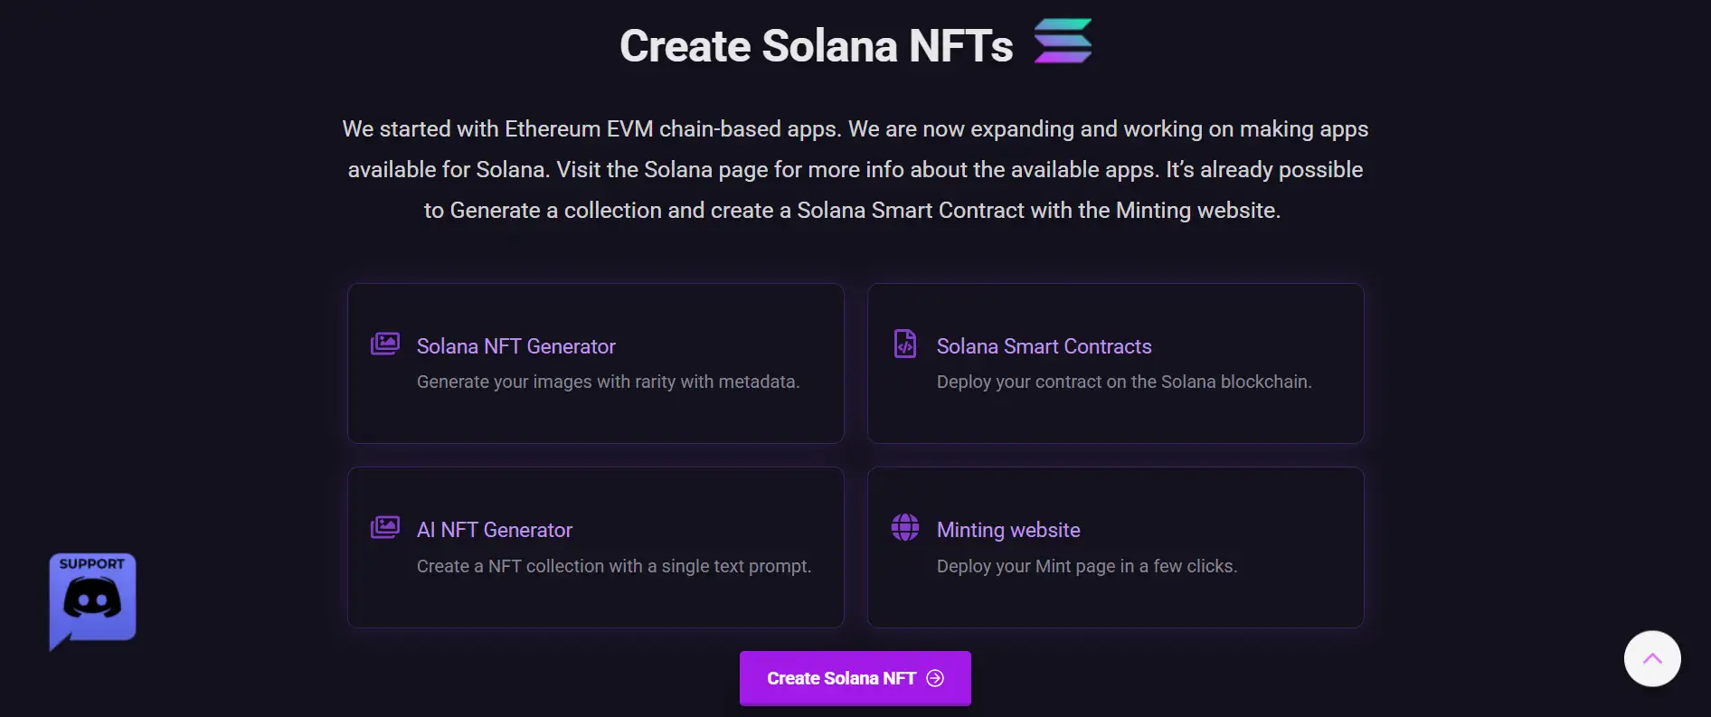The image size is (1711, 717).
Task: Click the Solana Smart Contracts code file icon
Action: [x=905, y=344]
